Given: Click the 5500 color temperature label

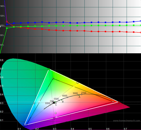Looking at the screenshot, I should [x=56, y=99].
